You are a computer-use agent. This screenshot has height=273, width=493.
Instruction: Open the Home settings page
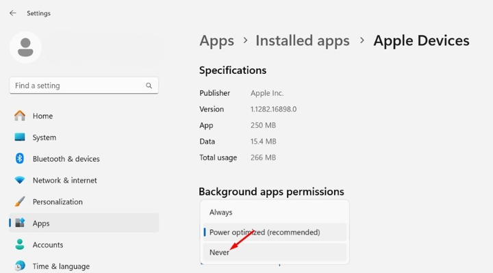(84, 116)
